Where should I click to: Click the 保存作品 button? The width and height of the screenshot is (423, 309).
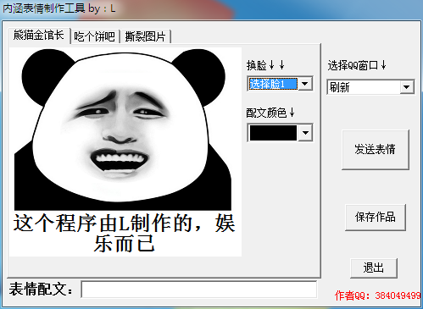pyautogui.click(x=376, y=218)
